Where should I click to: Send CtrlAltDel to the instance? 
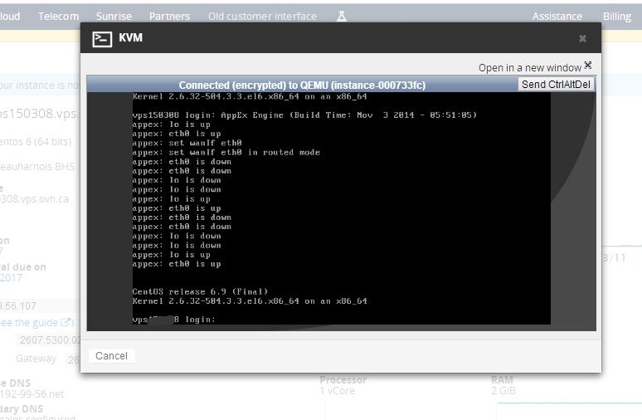(x=556, y=85)
